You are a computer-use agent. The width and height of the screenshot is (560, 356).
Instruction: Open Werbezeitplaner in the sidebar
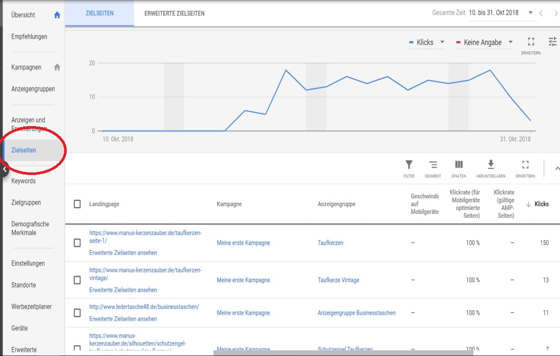(32, 307)
